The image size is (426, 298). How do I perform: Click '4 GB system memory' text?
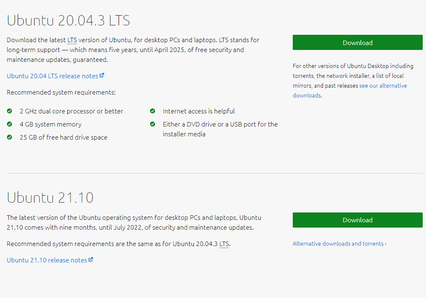point(50,124)
